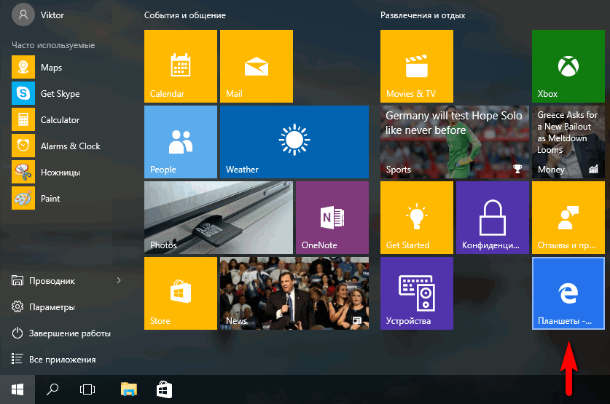Open the Mail tile

click(257, 66)
